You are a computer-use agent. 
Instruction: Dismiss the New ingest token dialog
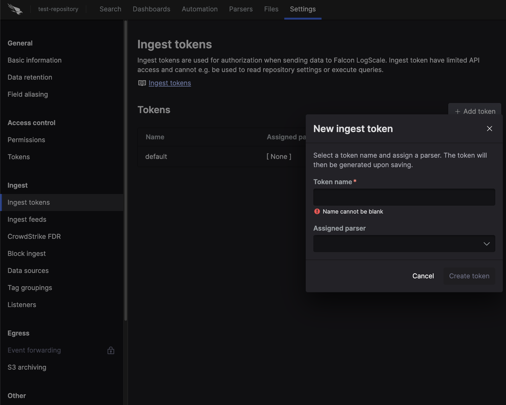tap(489, 129)
